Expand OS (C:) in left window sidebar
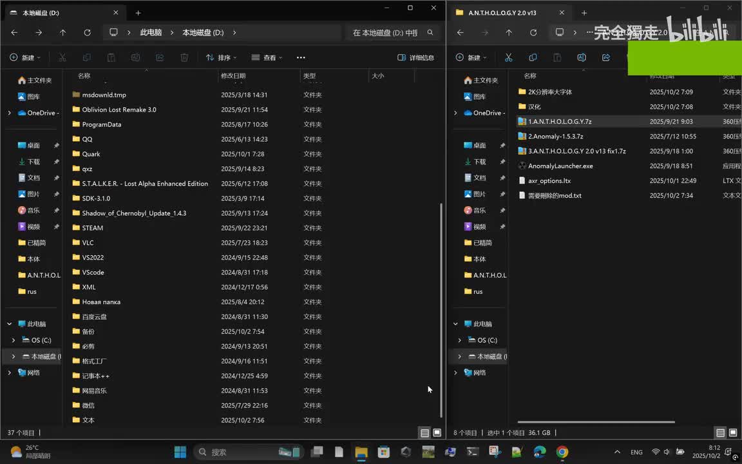This screenshot has width=742, height=464. 14,340
